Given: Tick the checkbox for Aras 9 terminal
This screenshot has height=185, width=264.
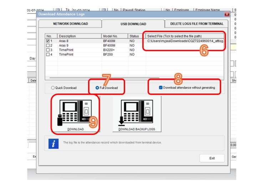Looking at the screenshot, I should click(x=48, y=46).
